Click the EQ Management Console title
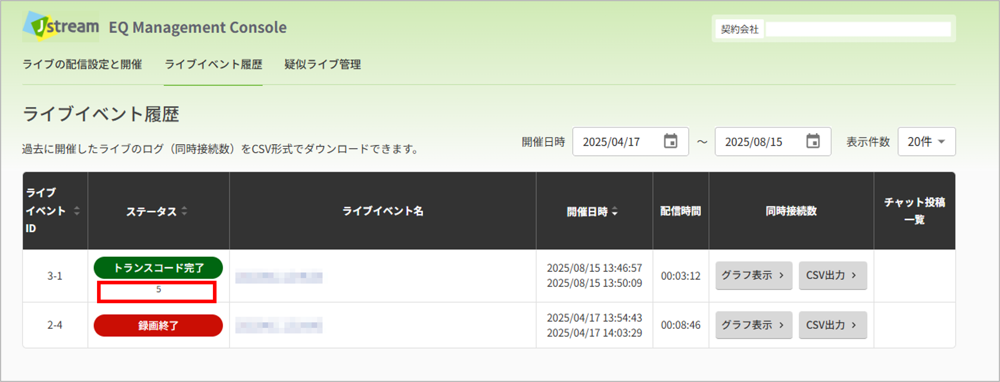The image size is (1000, 382). (x=198, y=27)
